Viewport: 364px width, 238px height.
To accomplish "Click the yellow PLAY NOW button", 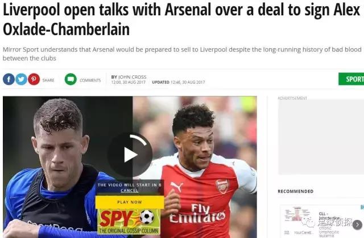I will click(x=130, y=202).
